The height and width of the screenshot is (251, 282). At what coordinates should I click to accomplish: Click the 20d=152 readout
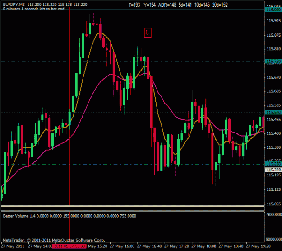pyautogui.click(x=220, y=5)
